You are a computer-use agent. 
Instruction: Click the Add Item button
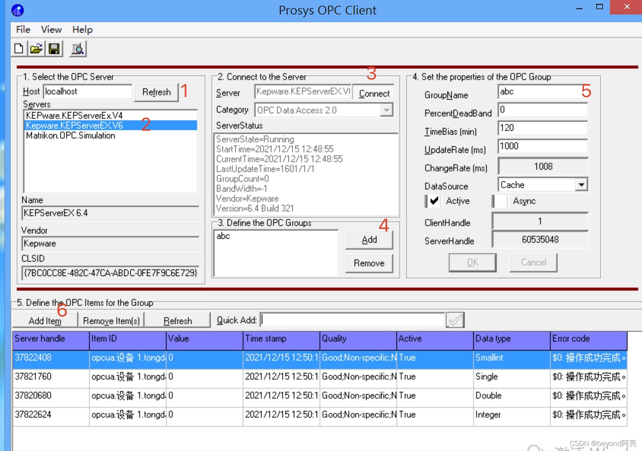(45, 321)
